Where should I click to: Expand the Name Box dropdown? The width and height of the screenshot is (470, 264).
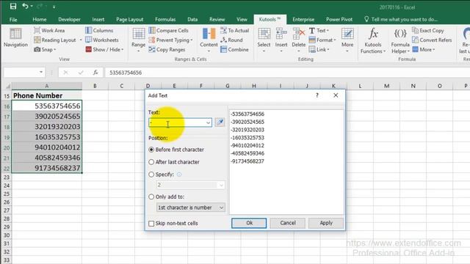(41, 72)
